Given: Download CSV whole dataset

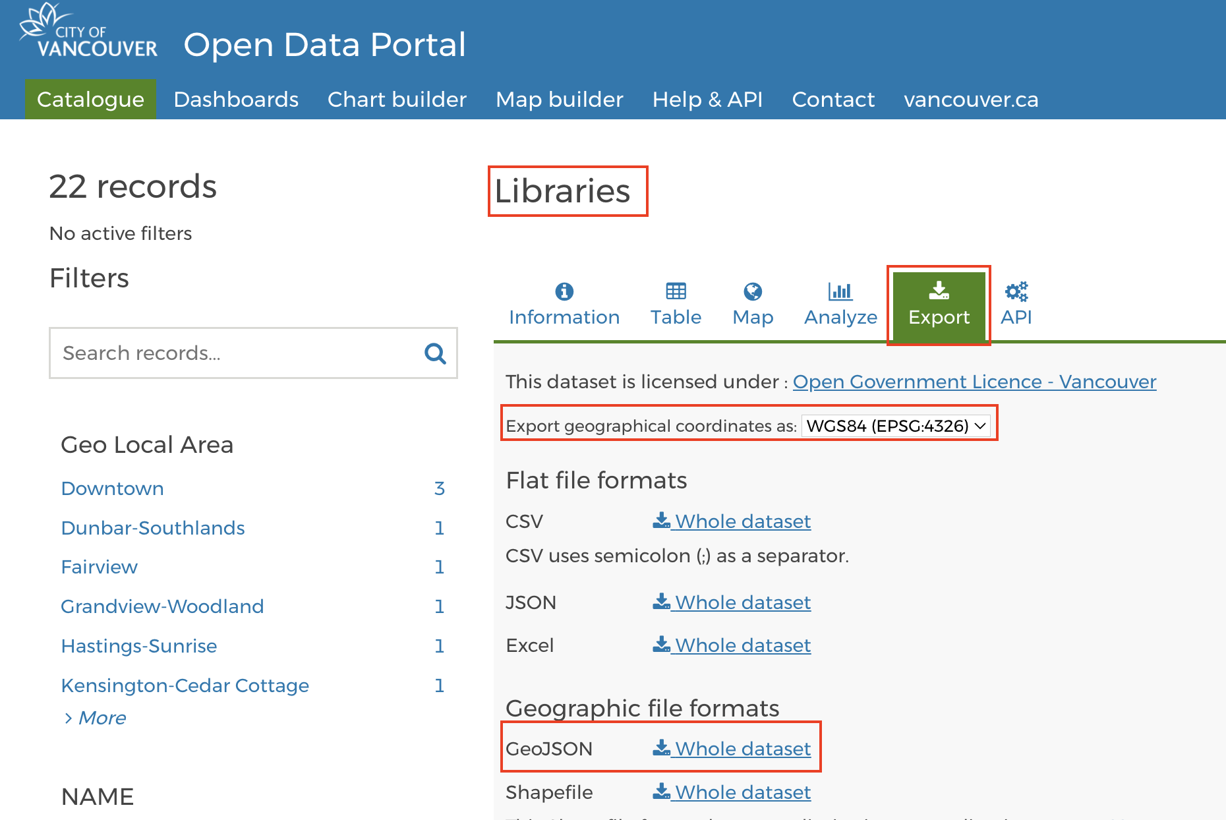Looking at the screenshot, I should (x=732, y=521).
